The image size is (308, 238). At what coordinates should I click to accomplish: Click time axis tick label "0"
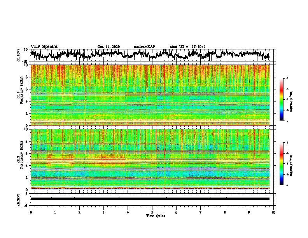[x=31, y=212]
